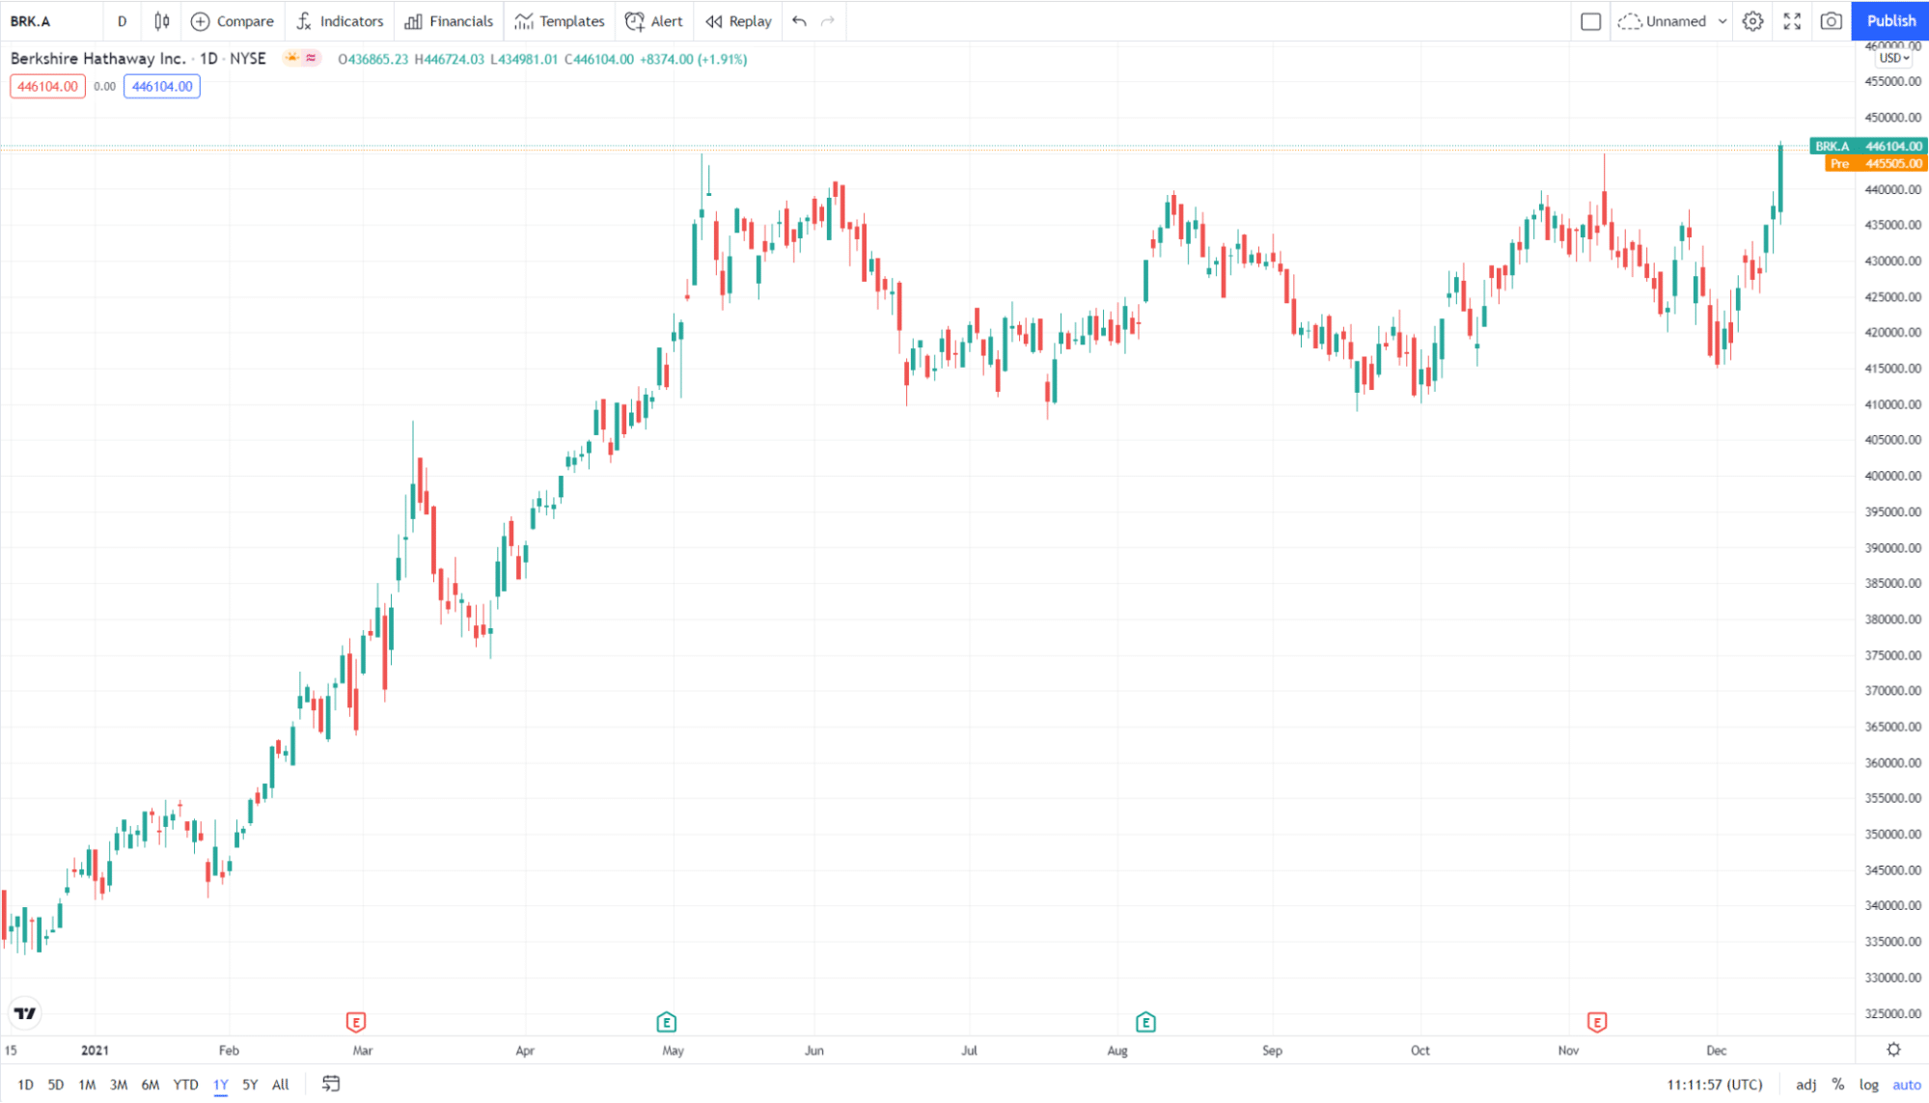
Task: Create an Alert
Action: (x=654, y=21)
